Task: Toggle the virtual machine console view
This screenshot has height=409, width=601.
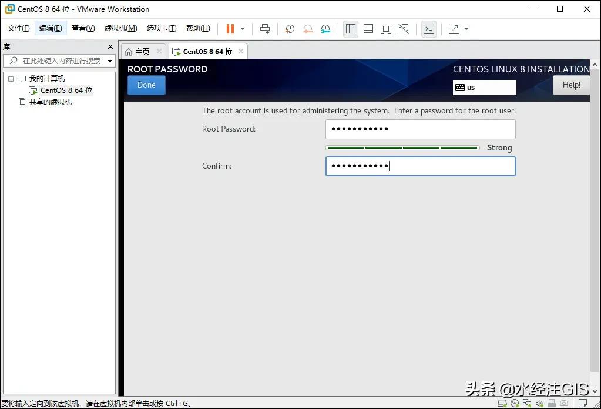Action: [x=429, y=28]
